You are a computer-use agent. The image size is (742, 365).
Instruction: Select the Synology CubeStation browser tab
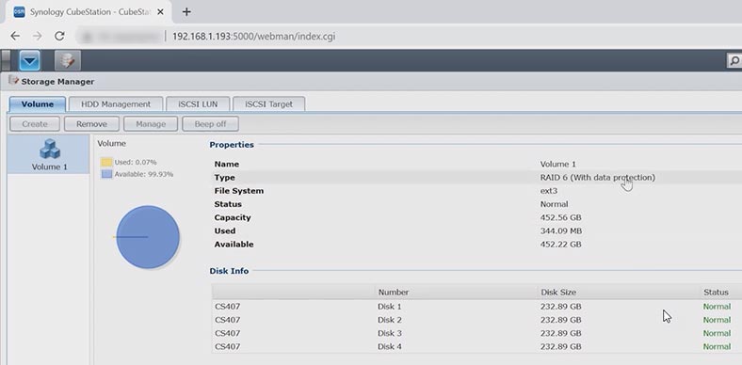(88, 12)
